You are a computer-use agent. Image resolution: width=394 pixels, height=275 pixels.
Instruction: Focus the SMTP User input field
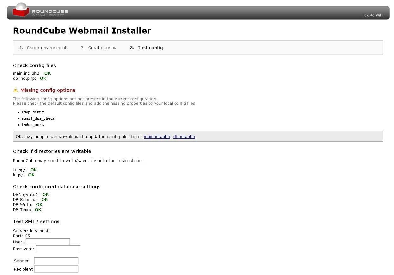click(x=48, y=242)
